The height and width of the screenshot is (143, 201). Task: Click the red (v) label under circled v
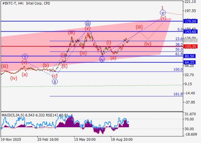click(x=163, y=18)
